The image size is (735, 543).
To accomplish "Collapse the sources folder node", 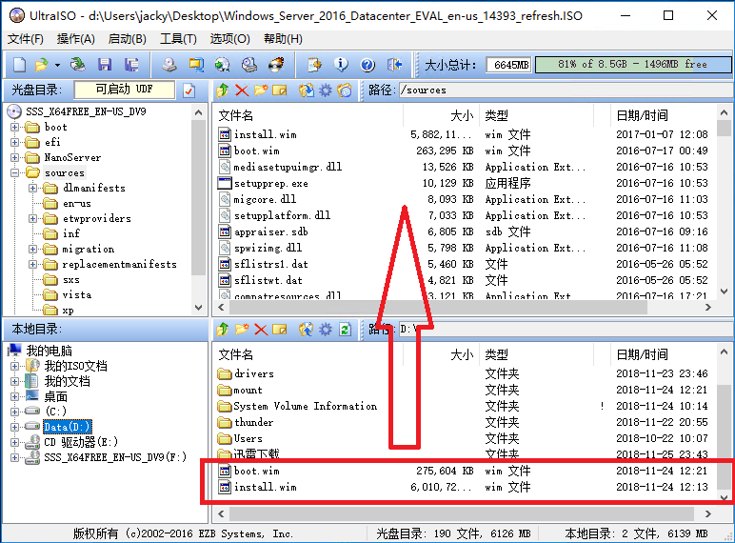I will pos(14,172).
